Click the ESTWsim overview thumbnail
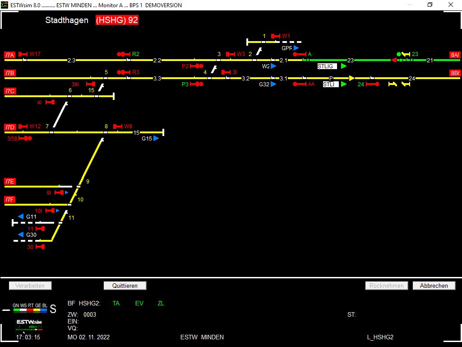Screen dimensions: 462x347 coord(29,325)
